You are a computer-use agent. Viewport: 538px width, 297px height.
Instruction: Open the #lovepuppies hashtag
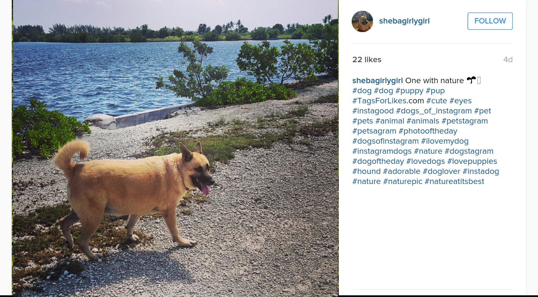pyautogui.click(x=472, y=161)
